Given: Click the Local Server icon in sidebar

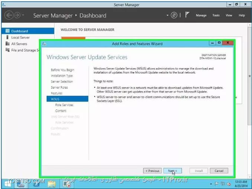Looking at the screenshot, I should click(x=7, y=37).
